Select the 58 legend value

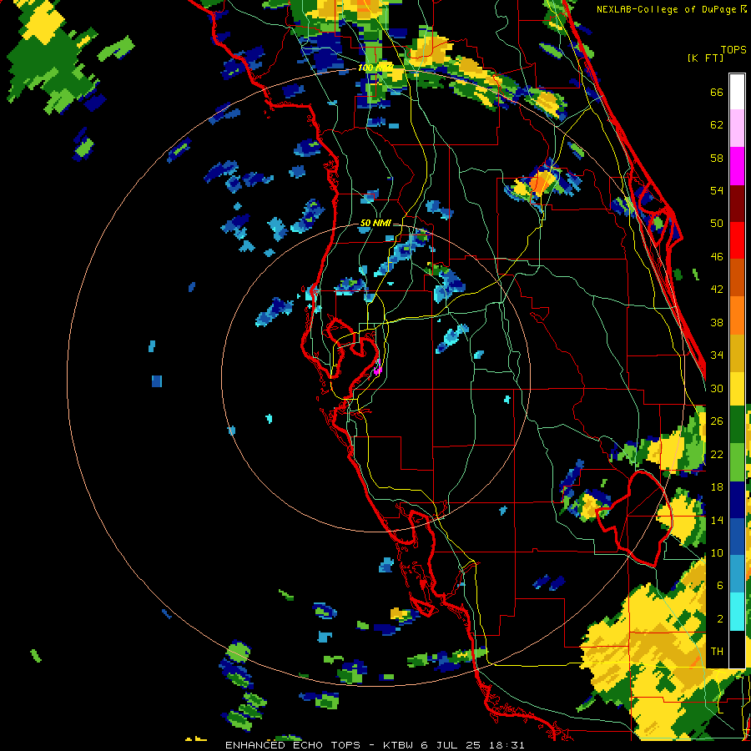[x=717, y=158]
